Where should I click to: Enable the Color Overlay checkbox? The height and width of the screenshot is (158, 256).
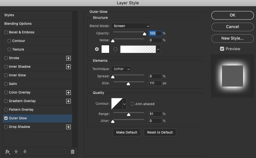[x=6, y=92]
